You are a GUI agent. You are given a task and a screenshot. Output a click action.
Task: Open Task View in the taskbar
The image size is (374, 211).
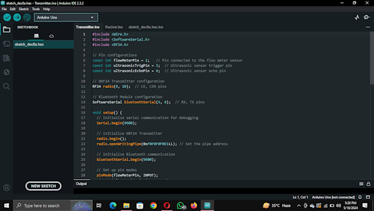(99, 206)
